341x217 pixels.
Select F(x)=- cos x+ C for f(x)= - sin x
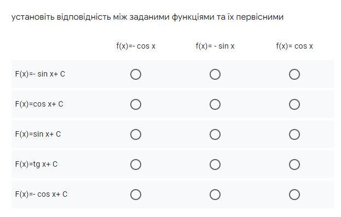click(215, 195)
